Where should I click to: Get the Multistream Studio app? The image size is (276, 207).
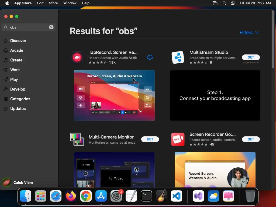coord(251,57)
